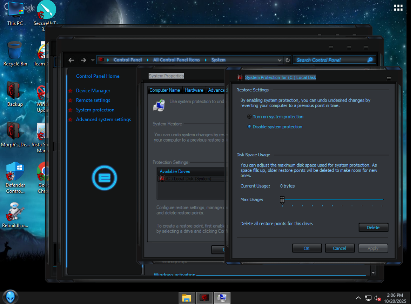Viewport: 411px width, 304px height.
Task: Click the taskbar clock and date
Action: click(395, 298)
